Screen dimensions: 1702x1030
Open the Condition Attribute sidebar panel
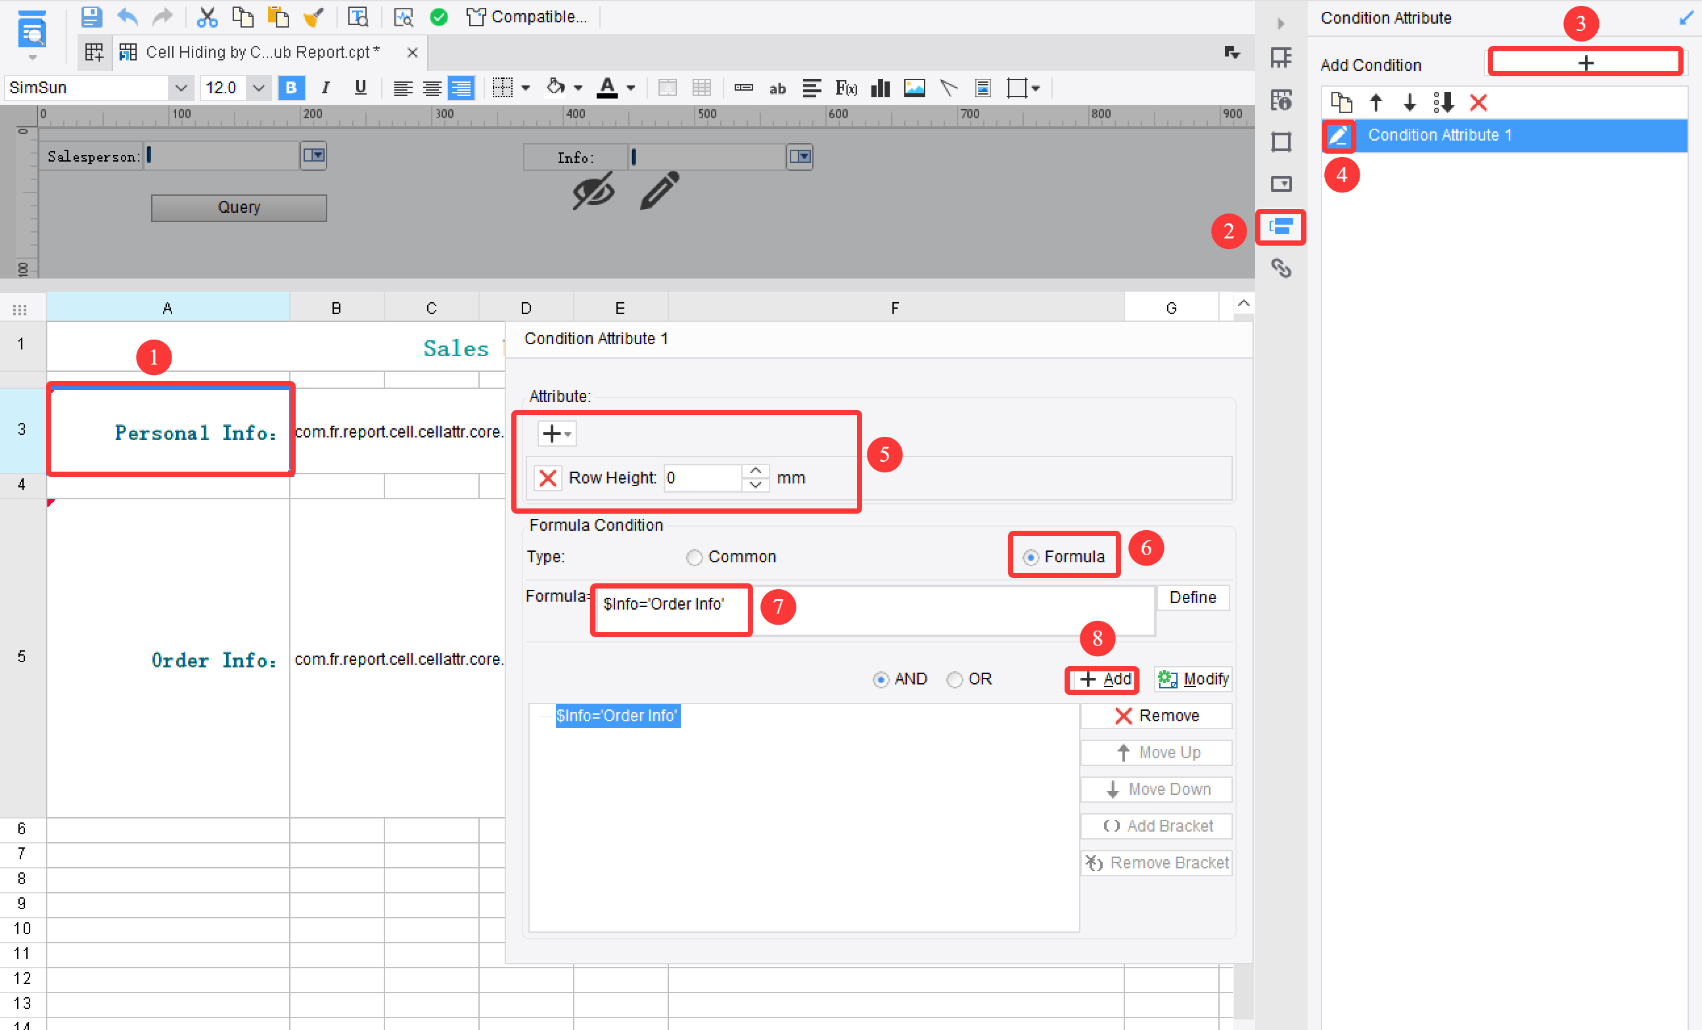1280,228
